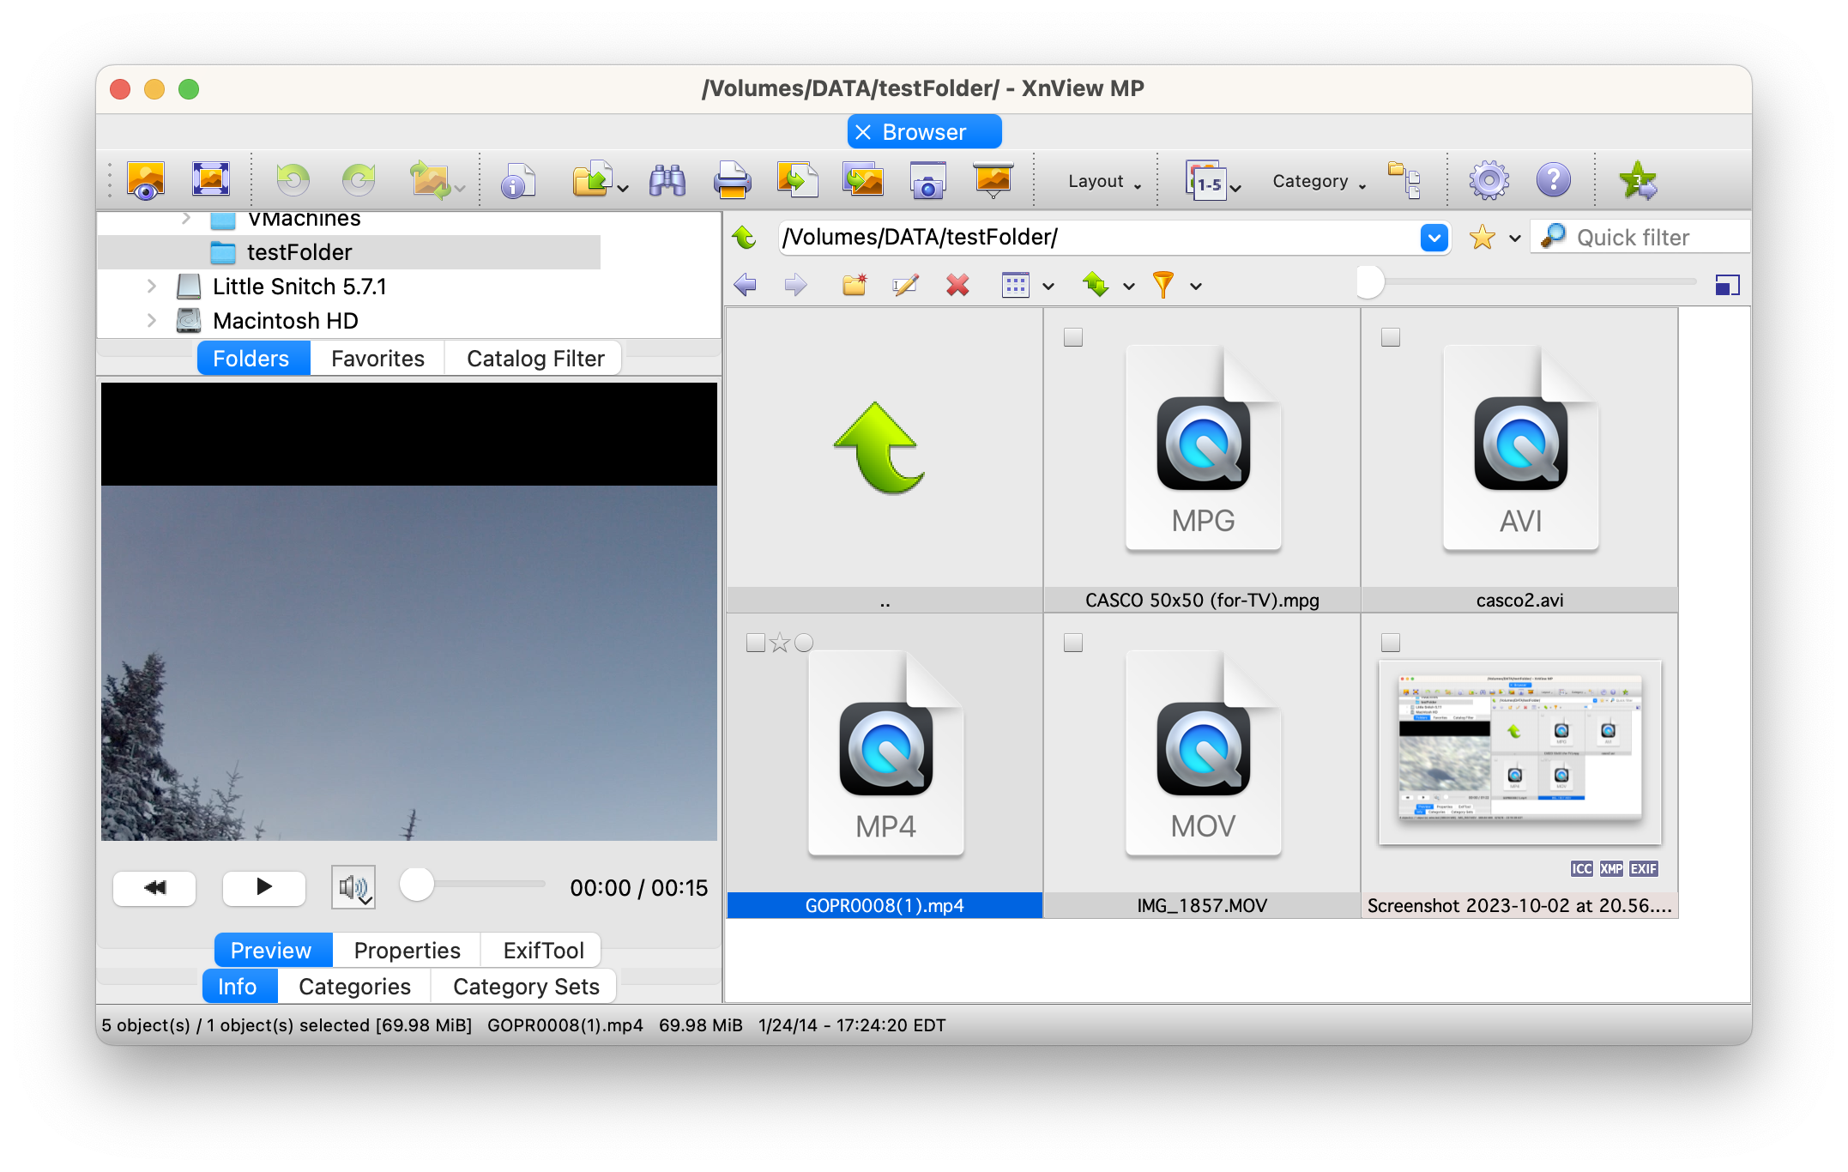Switch to the Favorites tab
The height and width of the screenshot is (1172, 1848).
coord(377,359)
